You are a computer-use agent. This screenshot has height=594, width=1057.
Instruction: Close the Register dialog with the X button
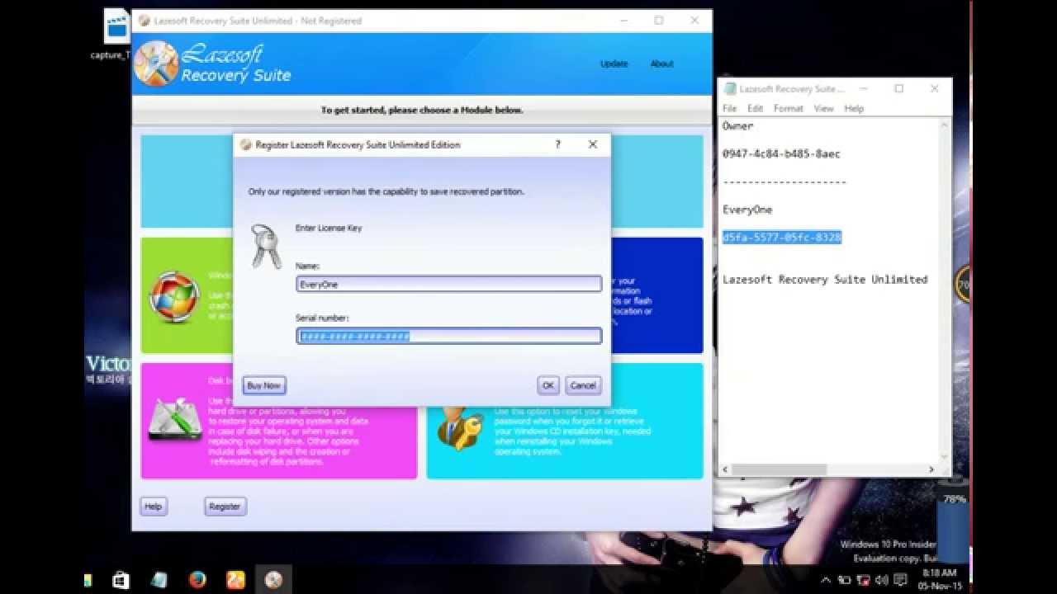592,144
